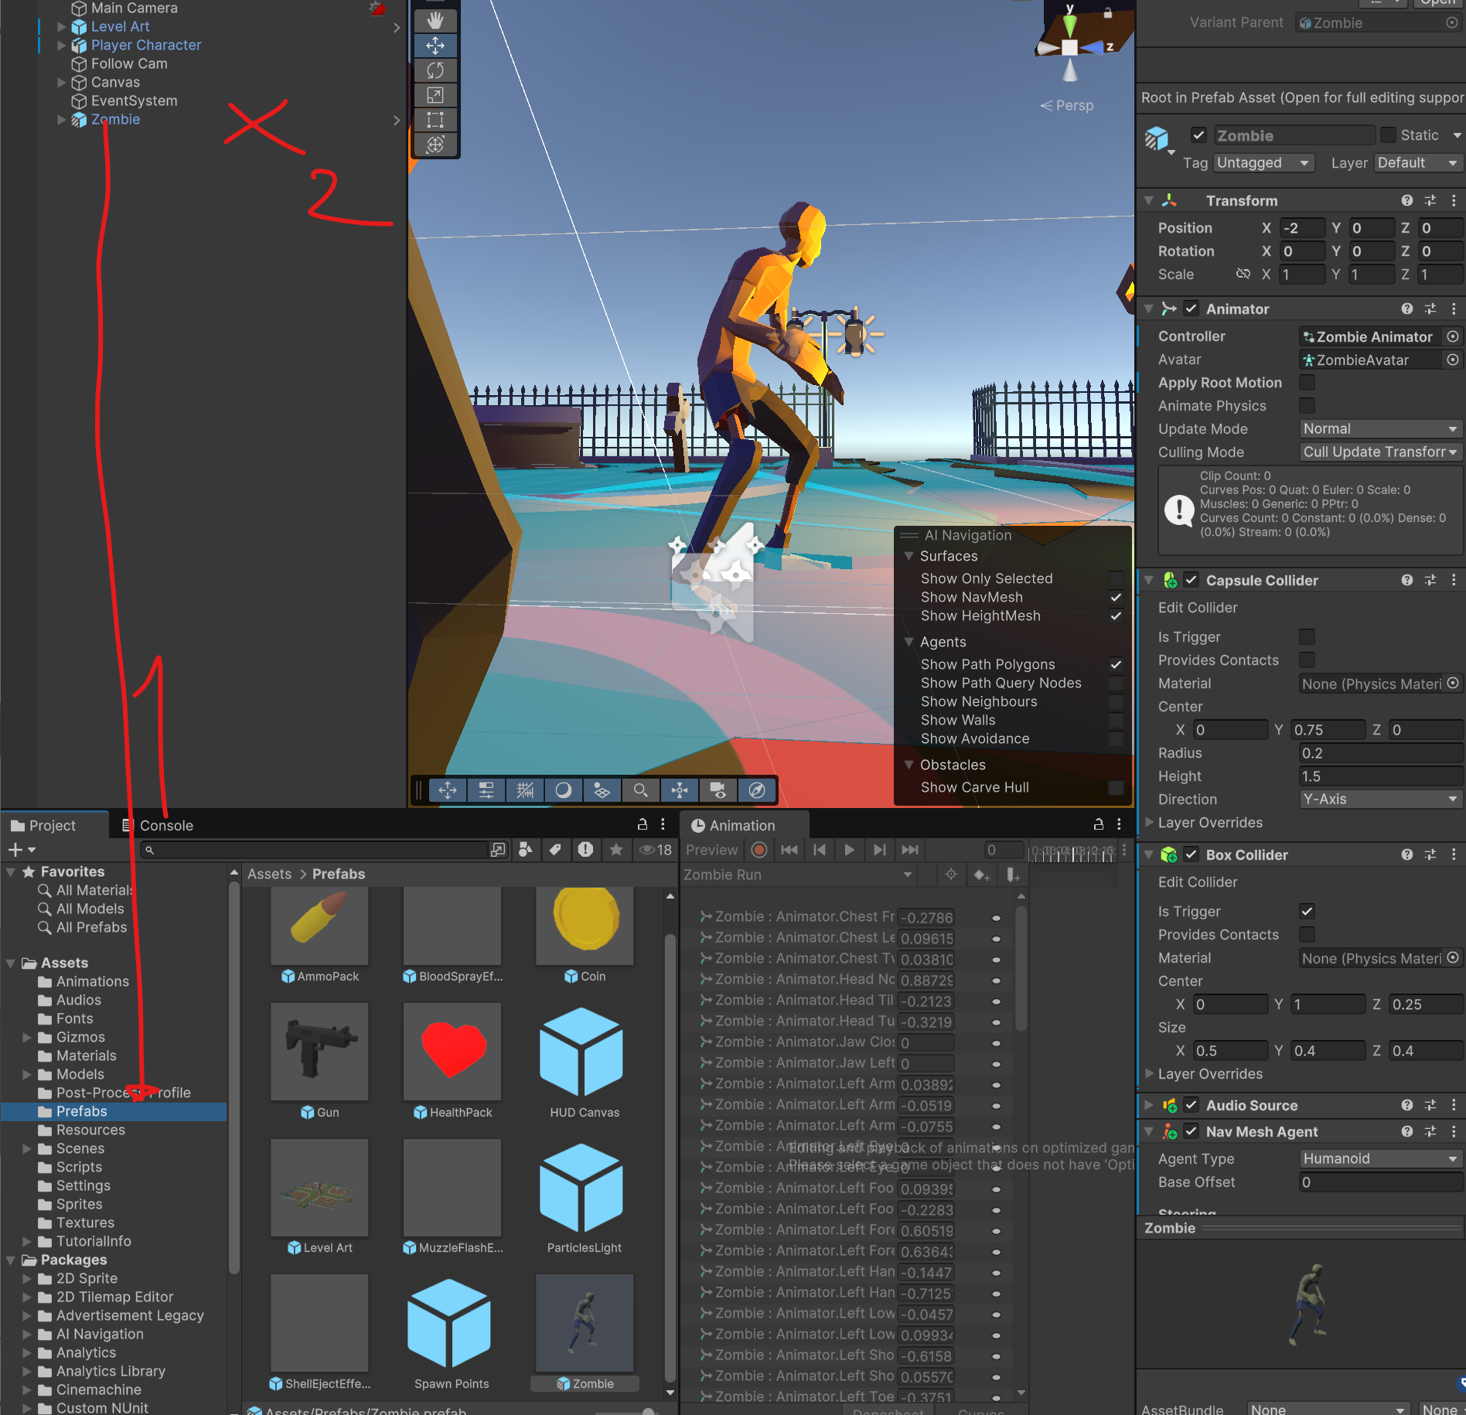Click the favorites star icon in Project toolbar
Image resolution: width=1466 pixels, height=1415 pixels.
pyautogui.click(x=616, y=850)
